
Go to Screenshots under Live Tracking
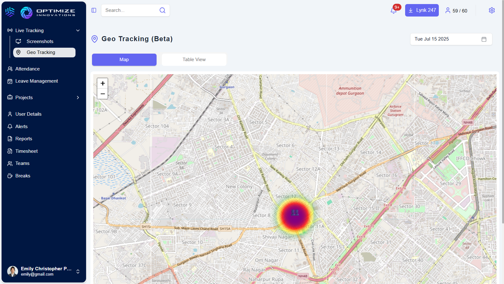coord(40,41)
